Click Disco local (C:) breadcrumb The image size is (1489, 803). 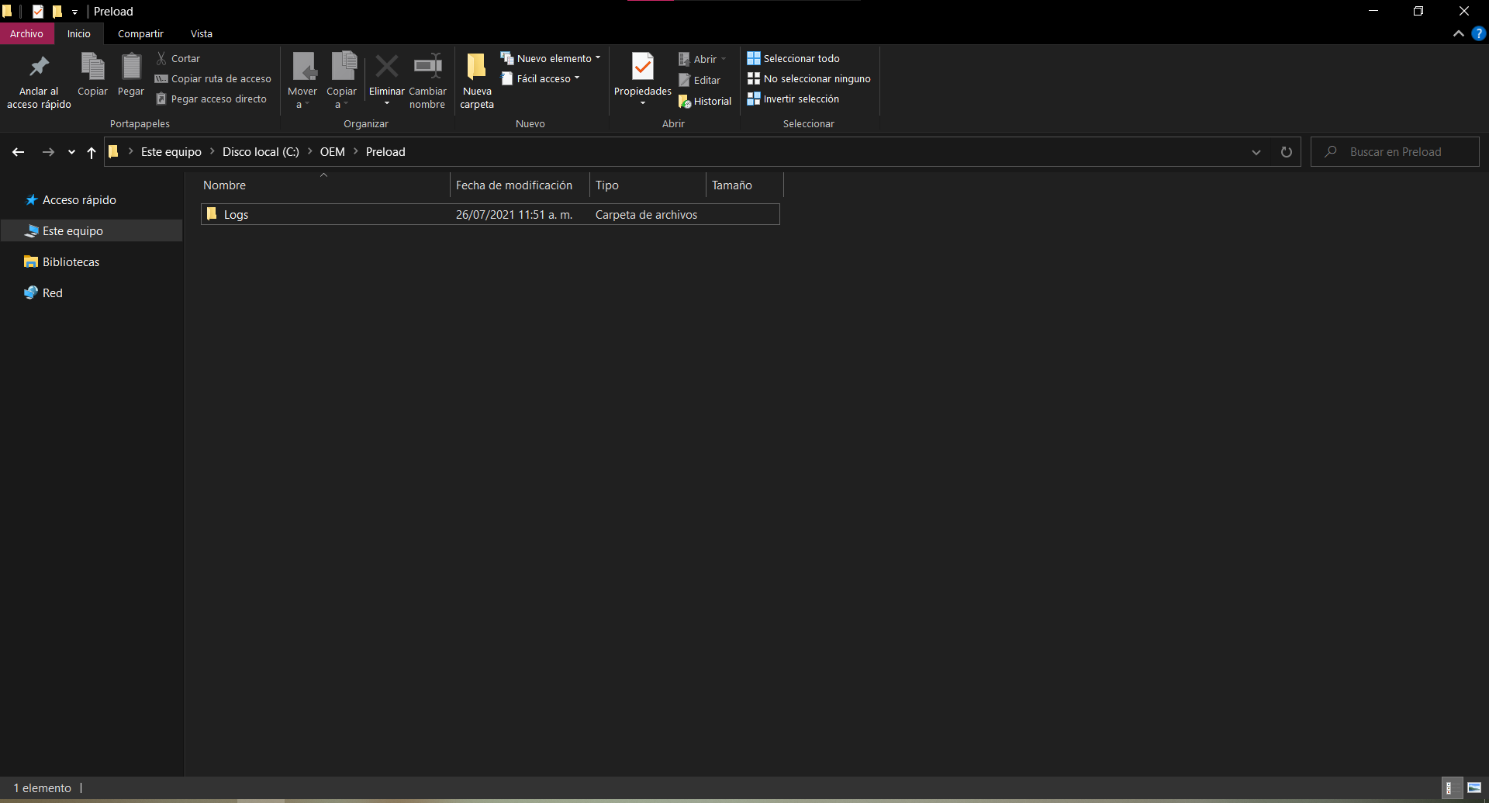(261, 152)
